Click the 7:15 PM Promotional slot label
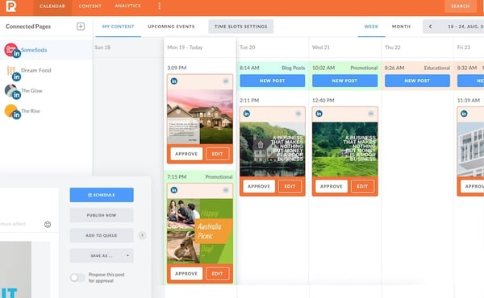This screenshot has width=484, height=298. 200,177
